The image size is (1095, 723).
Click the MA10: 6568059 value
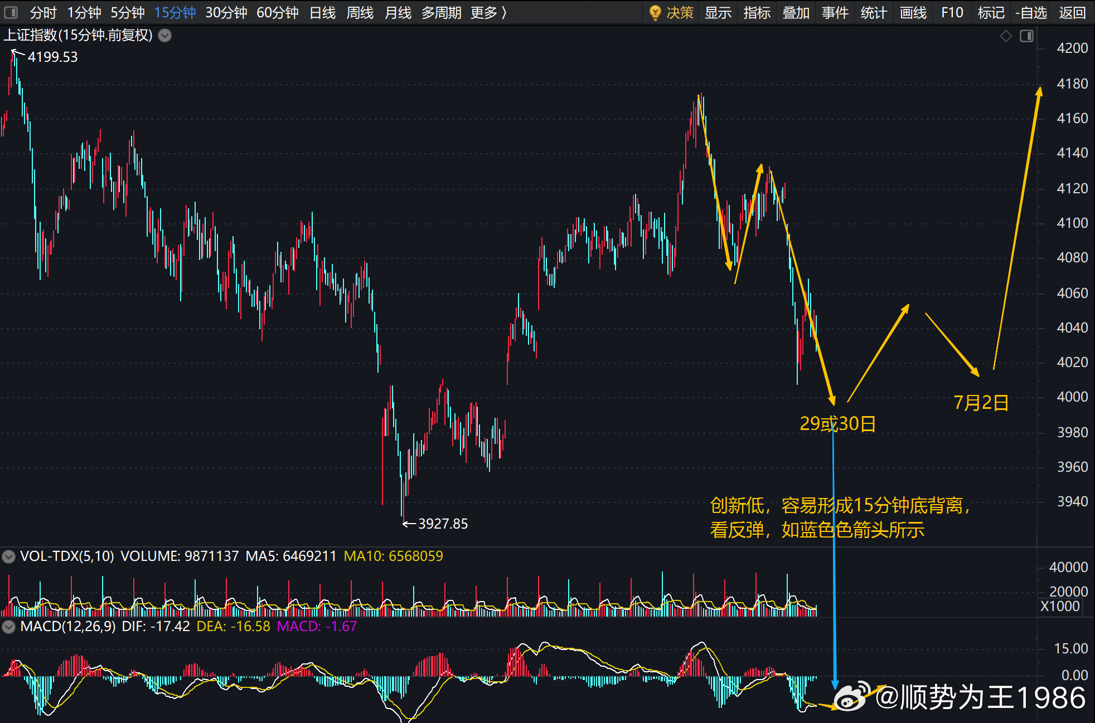coord(394,556)
